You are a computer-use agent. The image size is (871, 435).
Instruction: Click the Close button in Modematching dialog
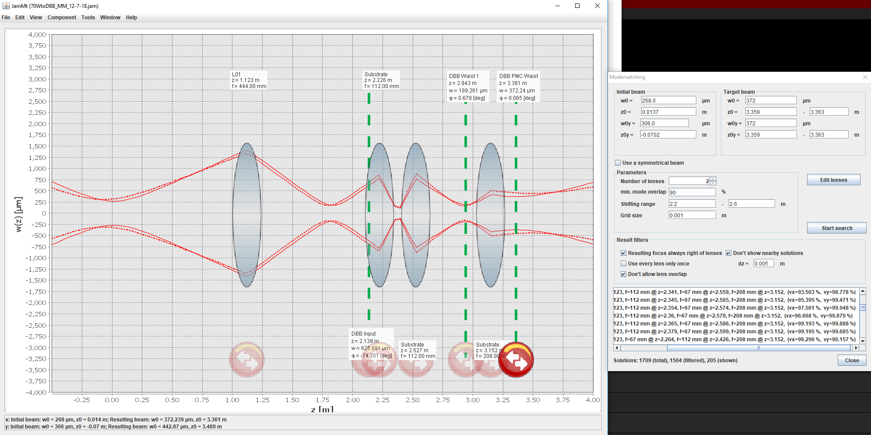[x=852, y=361]
